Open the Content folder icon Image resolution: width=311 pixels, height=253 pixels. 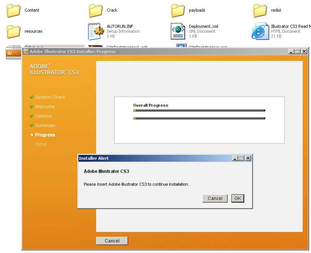(x=14, y=11)
